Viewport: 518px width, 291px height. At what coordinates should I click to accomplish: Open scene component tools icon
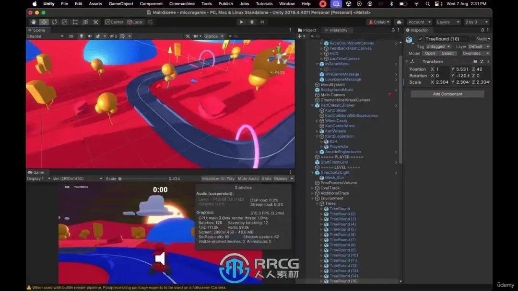point(188,36)
